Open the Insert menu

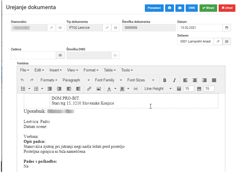(x=56, y=70)
